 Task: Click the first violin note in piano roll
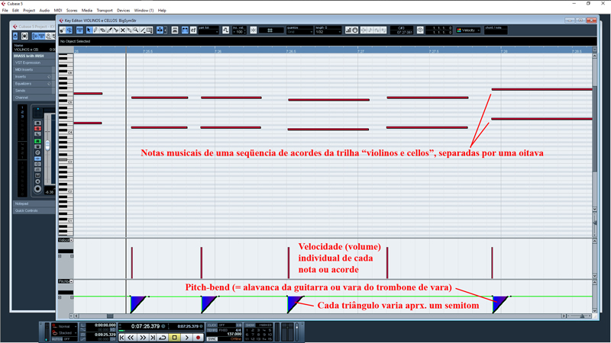[x=88, y=94]
